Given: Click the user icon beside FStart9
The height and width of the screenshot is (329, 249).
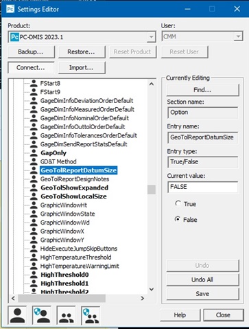Looking at the screenshot, I should point(34,92).
